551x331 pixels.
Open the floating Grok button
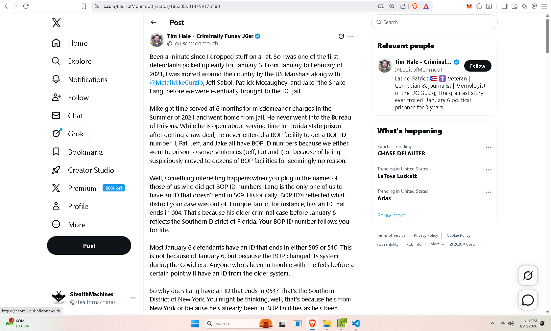click(x=528, y=275)
